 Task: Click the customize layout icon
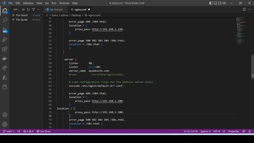click(224, 3)
